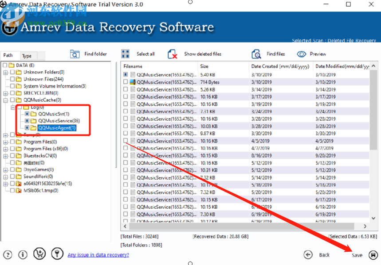Click the horizontal scrollbar thumb in file list
The image size is (381, 265).
coord(242,226)
